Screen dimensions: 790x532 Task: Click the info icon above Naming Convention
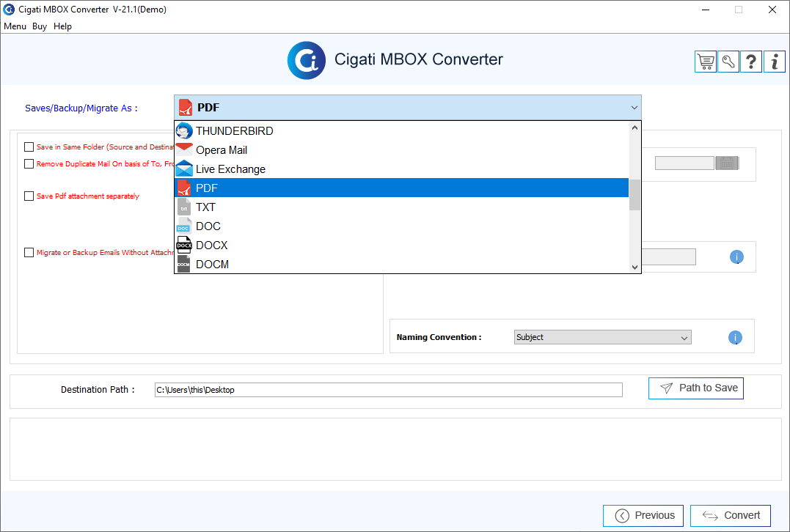[x=736, y=256]
